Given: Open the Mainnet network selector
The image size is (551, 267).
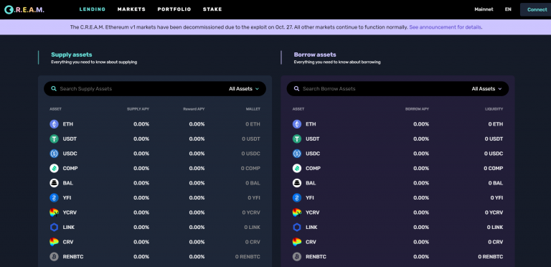Looking at the screenshot, I should (x=484, y=9).
